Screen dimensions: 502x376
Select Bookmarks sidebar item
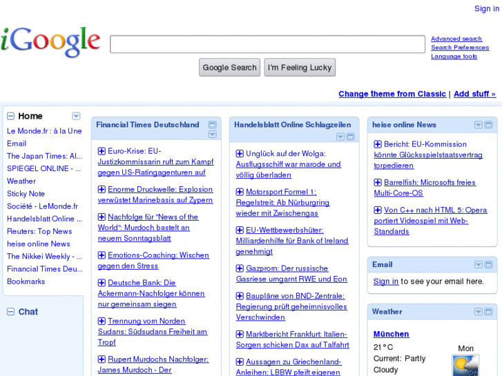(x=26, y=281)
